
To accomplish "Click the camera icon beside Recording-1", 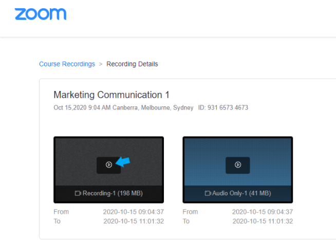I will pos(78,193).
